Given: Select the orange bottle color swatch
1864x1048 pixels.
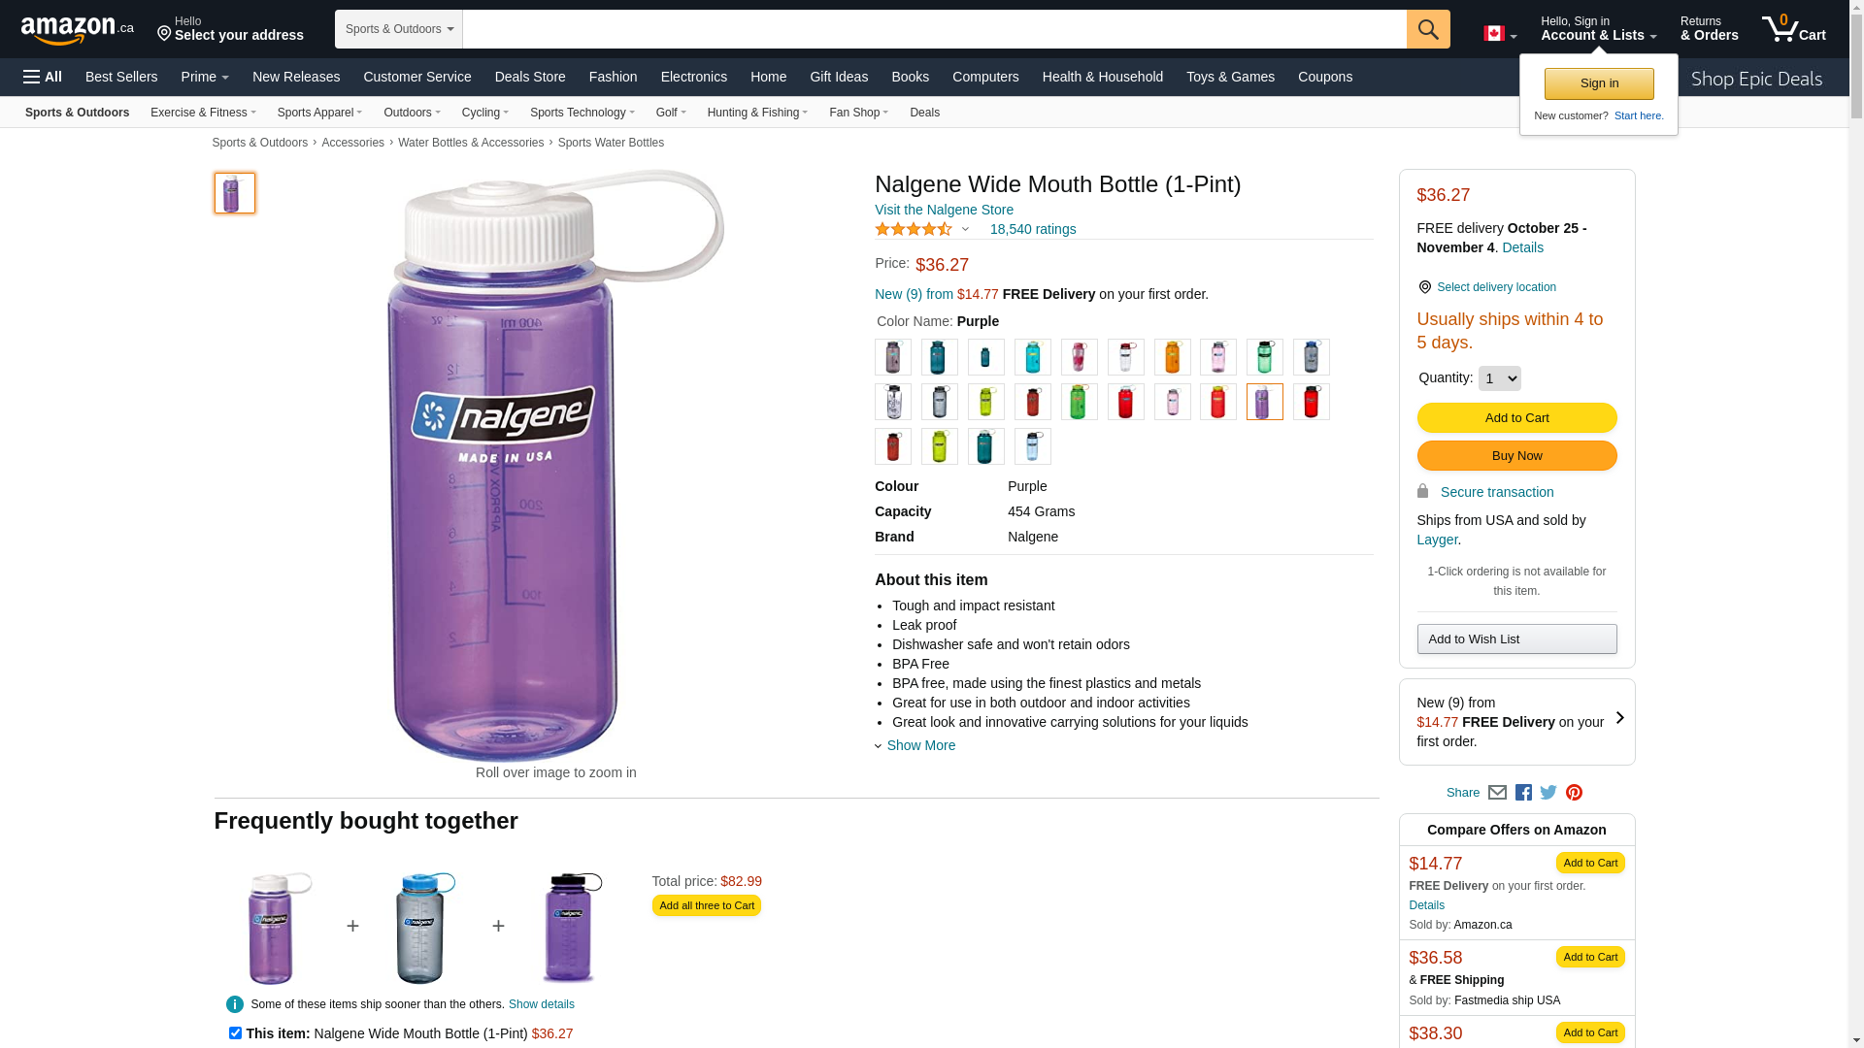Looking at the screenshot, I should click(1172, 357).
